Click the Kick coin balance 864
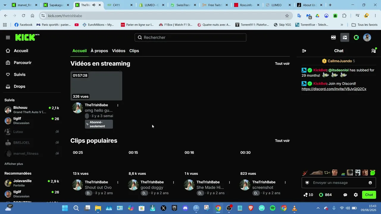 (x=325, y=195)
